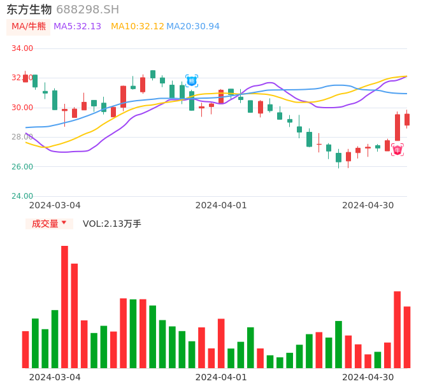Click the red arrow beside 成交量
This screenshot has height=386, width=437.
coord(64,223)
